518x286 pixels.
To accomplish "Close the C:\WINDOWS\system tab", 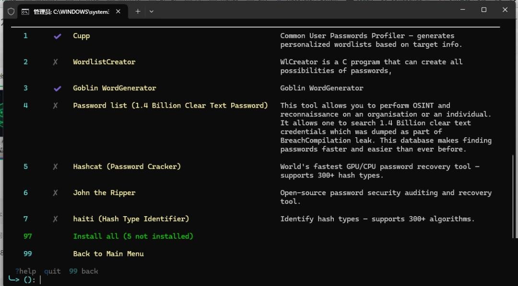I will 118,11.
